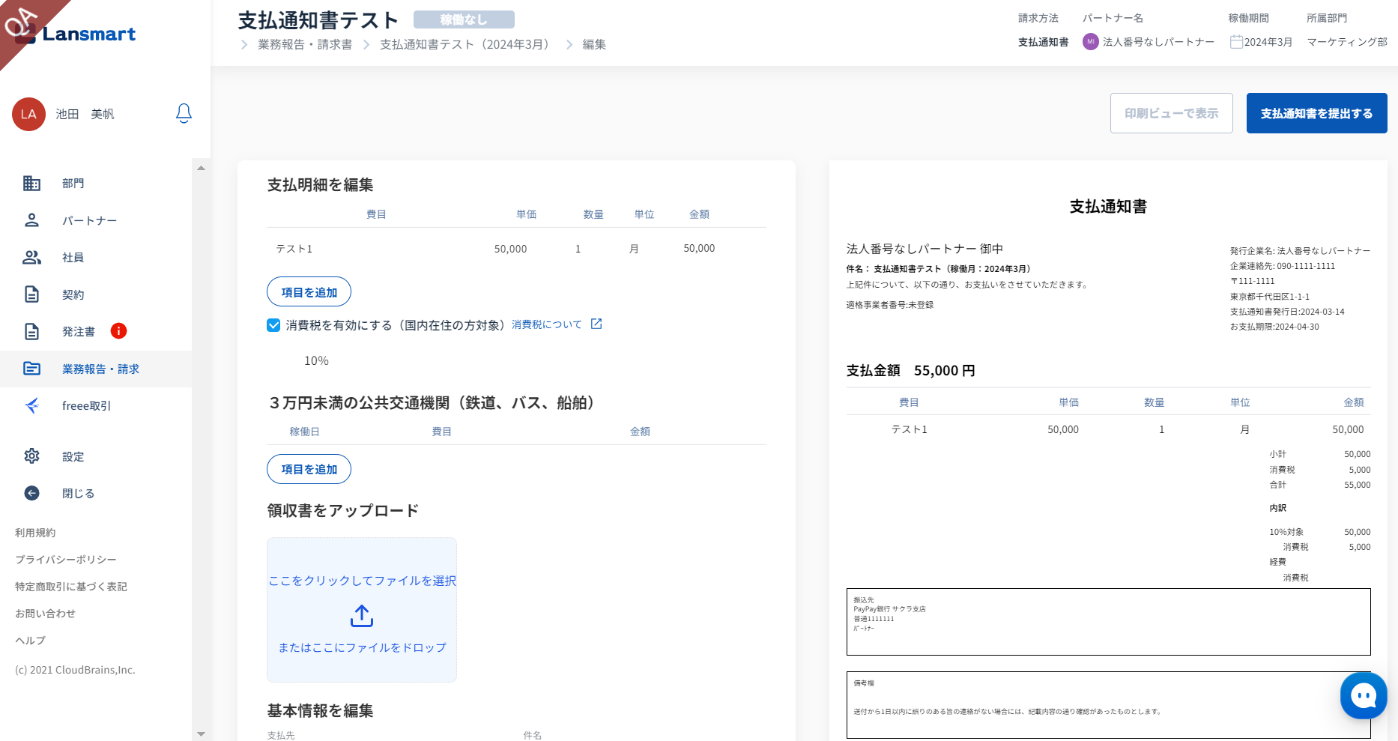Click the upload arrow icon for receipts
Image resolution: width=1398 pixels, height=741 pixels.
[x=362, y=616]
